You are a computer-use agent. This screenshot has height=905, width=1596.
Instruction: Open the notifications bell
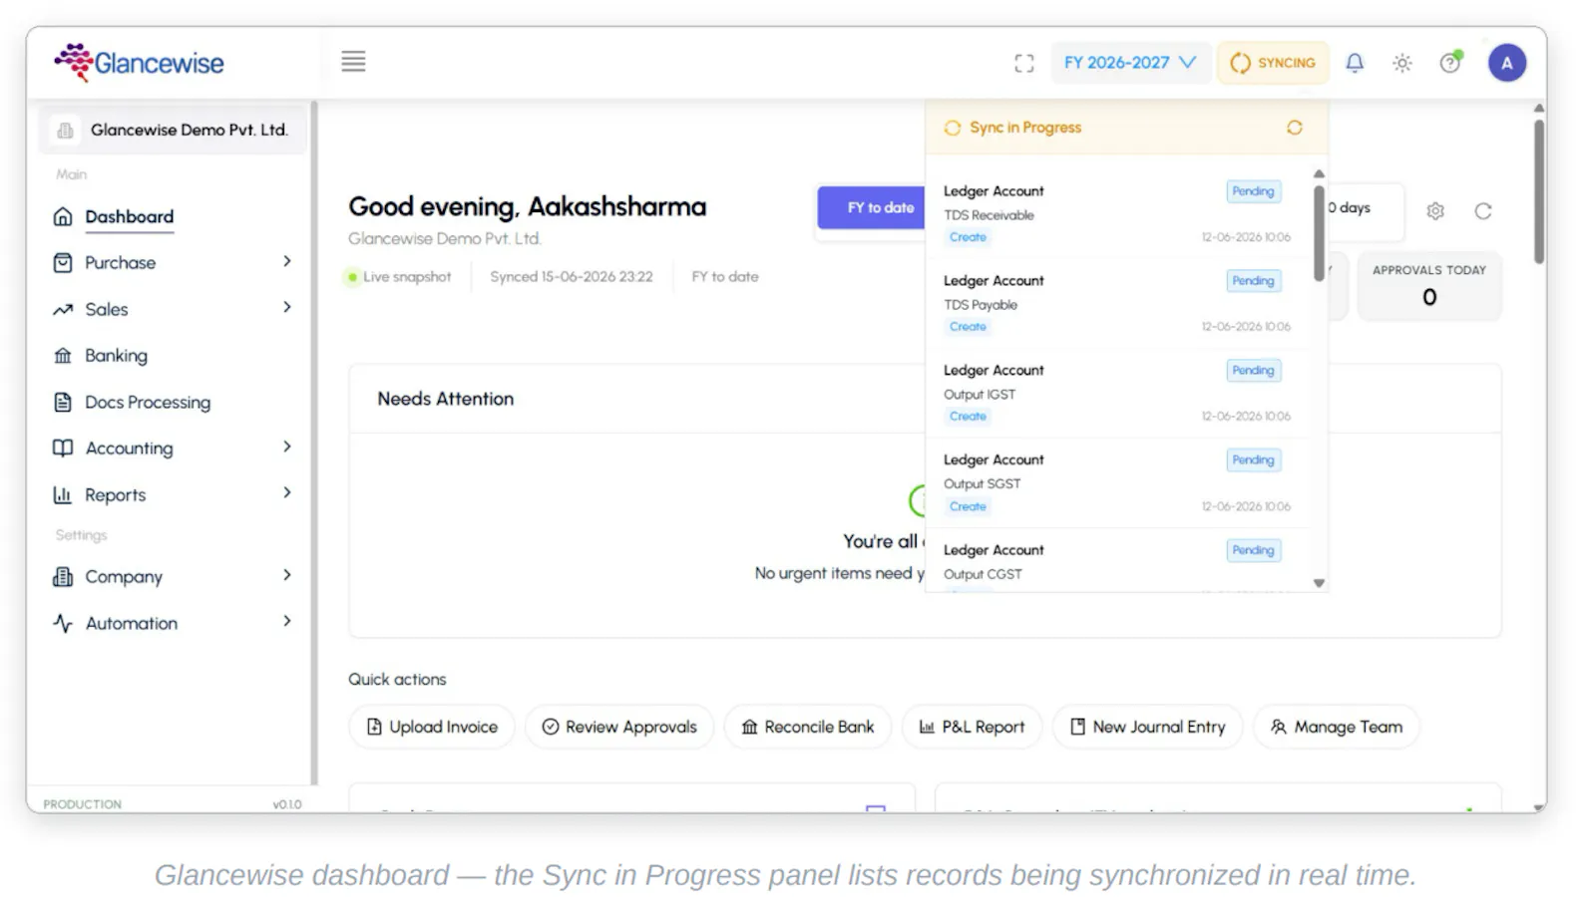(x=1355, y=63)
